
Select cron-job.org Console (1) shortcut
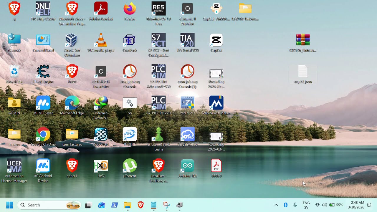point(187,76)
